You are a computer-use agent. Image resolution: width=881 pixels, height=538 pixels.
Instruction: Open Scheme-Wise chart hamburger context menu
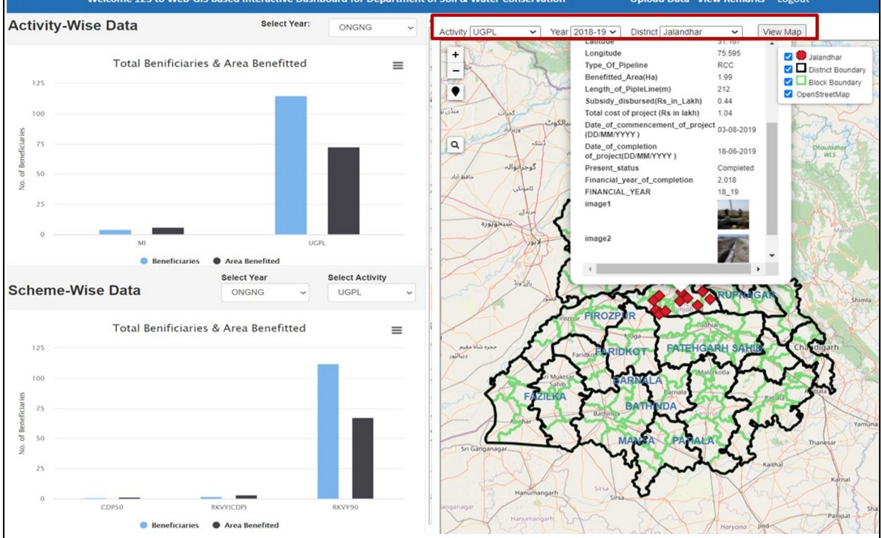point(397,330)
